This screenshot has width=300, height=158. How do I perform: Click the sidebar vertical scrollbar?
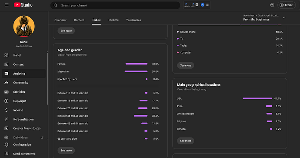[x=47, y=78]
